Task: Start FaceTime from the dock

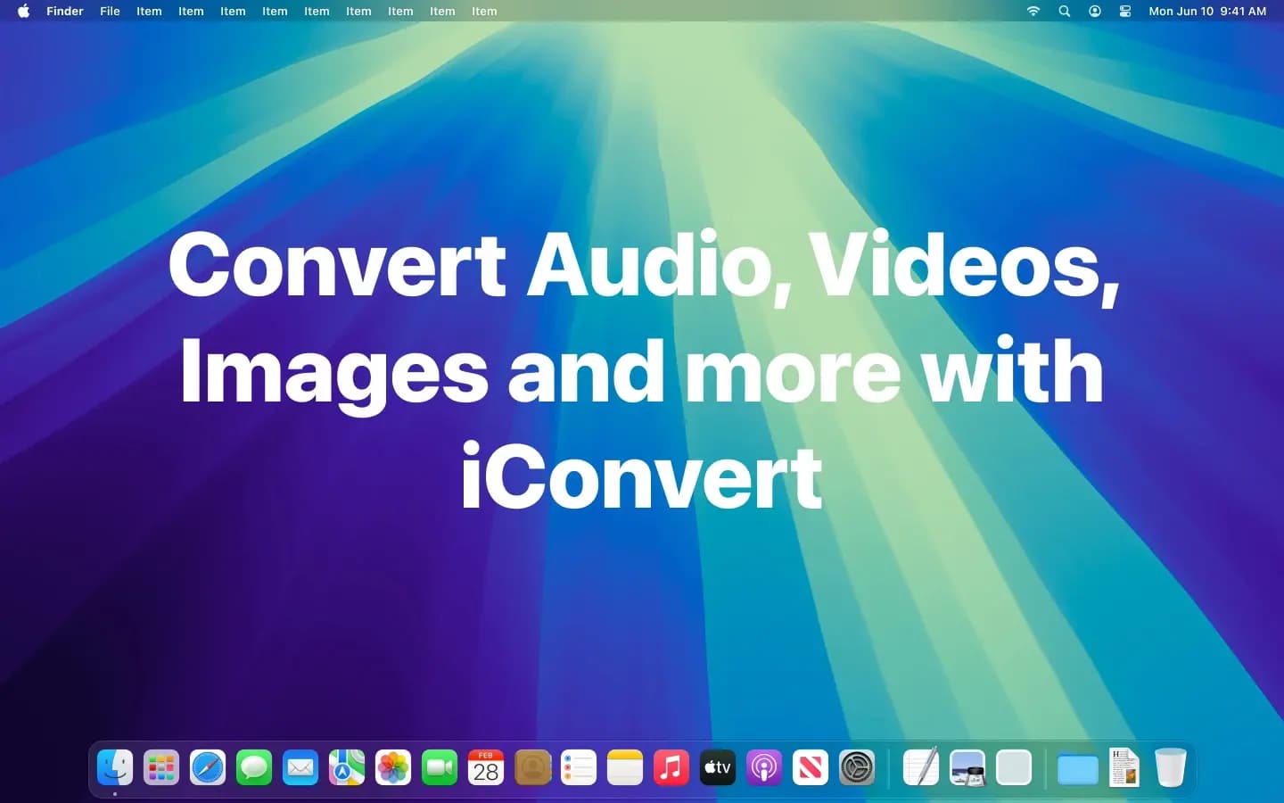Action: [x=440, y=767]
